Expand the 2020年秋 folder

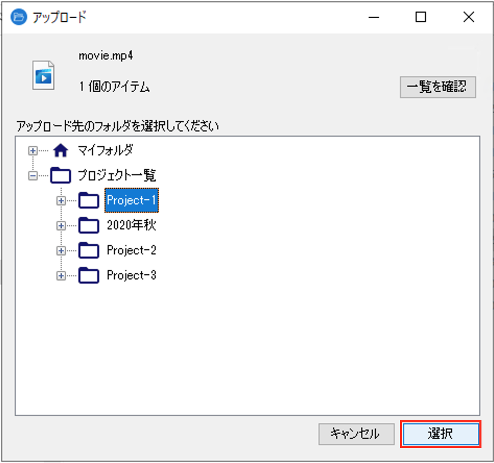click(61, 225)
